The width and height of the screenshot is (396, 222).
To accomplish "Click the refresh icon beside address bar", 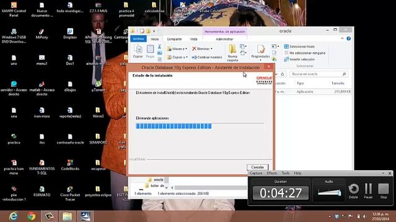I will (x=282, y=74).
